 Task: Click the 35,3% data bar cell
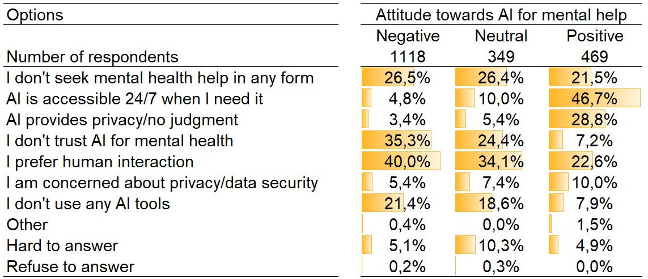408,141
